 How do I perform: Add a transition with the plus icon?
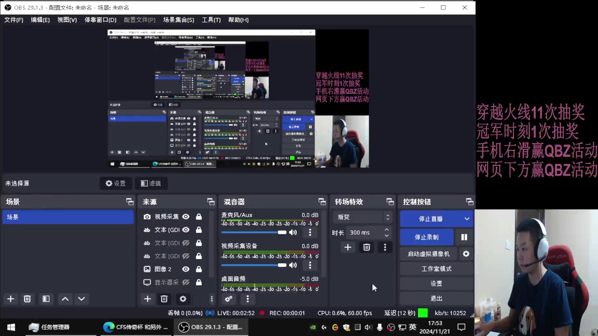[x=348, y=247]
